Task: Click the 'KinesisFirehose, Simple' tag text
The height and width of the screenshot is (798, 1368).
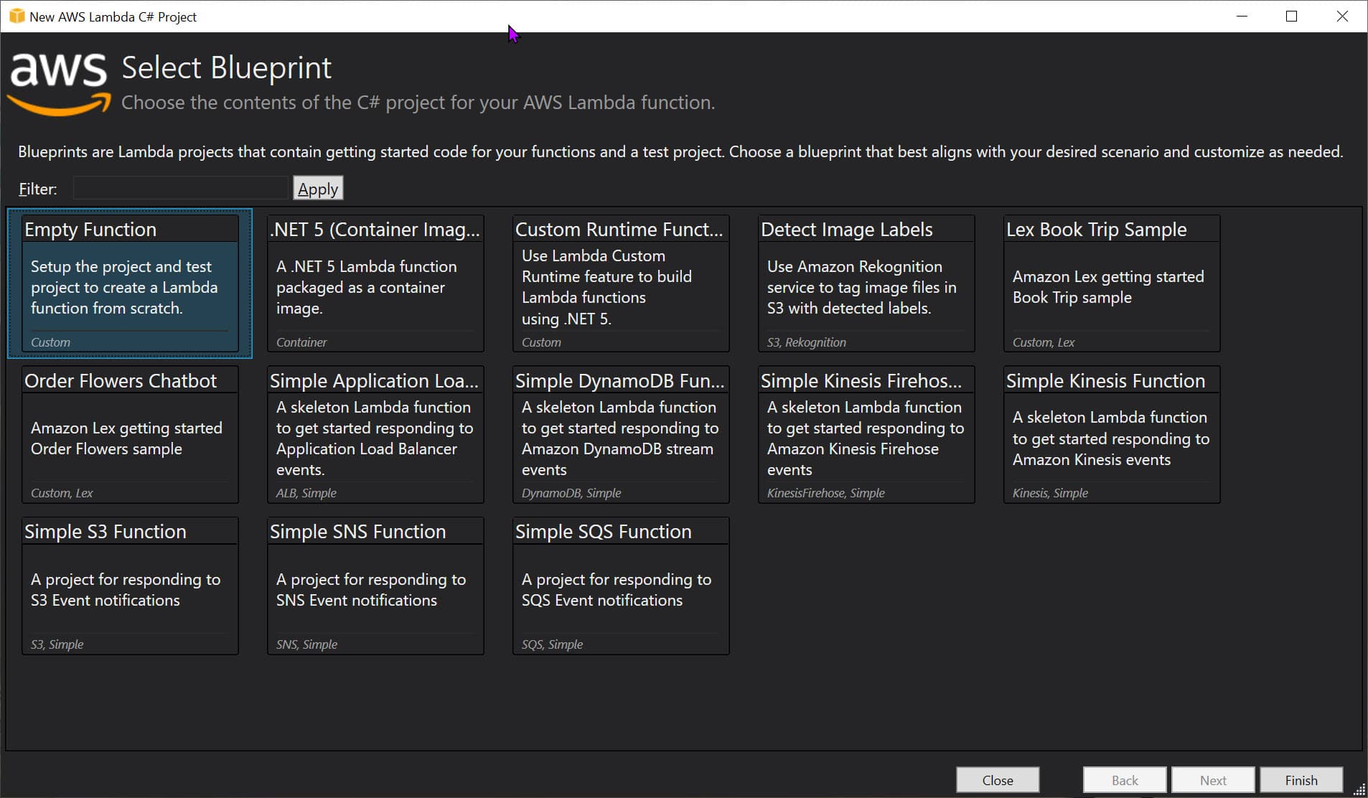Action: click(825, 493)
